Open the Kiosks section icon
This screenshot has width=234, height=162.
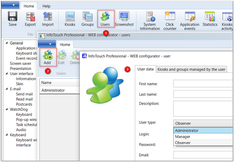click(x=70, y=16)
